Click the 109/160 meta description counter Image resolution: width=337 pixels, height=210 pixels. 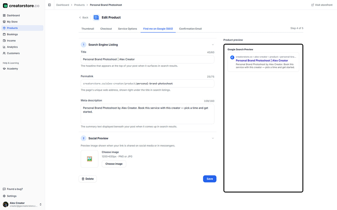[x=209, y=101]
